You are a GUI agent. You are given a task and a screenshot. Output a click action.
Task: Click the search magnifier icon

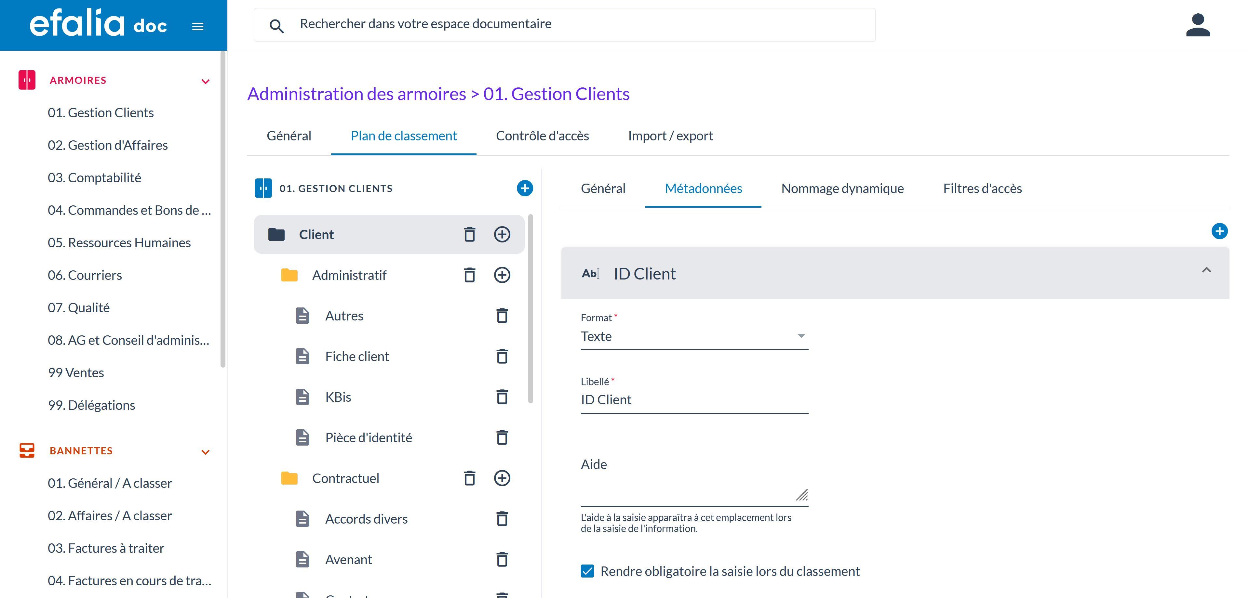[x=277, y=26]
